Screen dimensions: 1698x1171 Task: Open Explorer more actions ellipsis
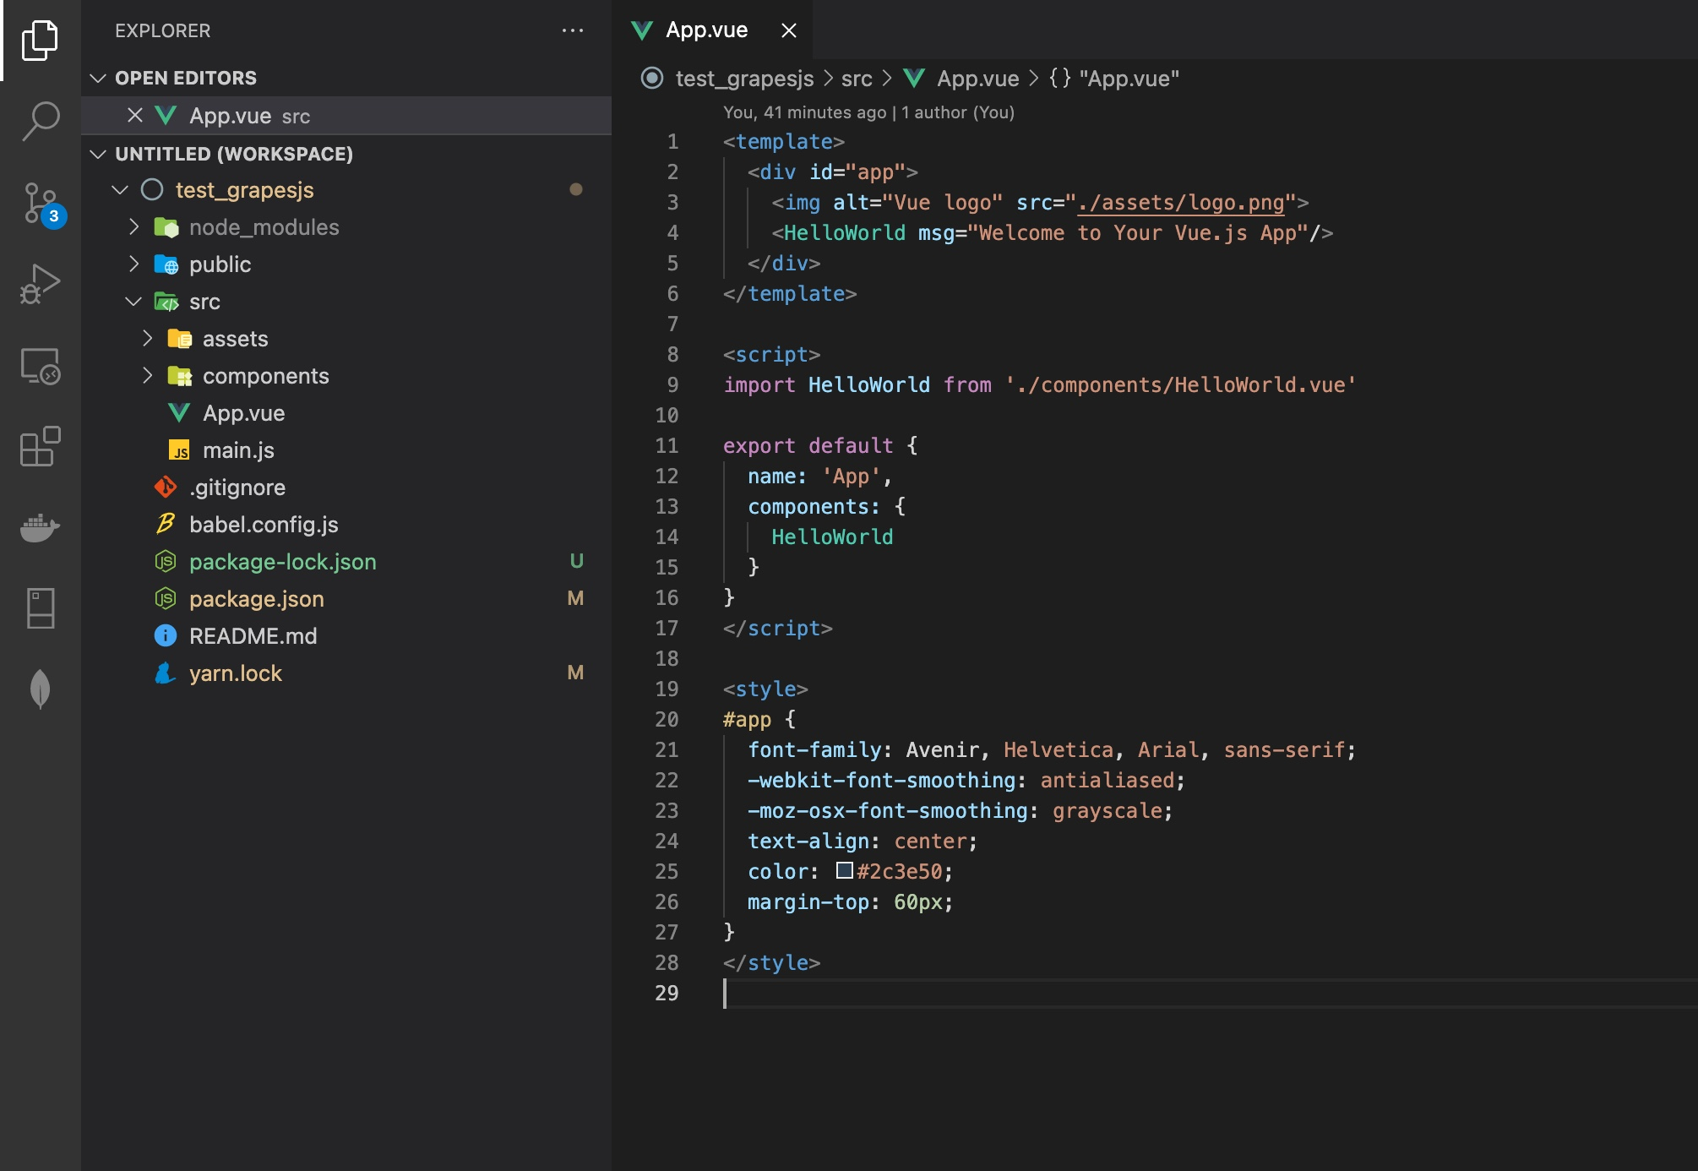[573, 30]
